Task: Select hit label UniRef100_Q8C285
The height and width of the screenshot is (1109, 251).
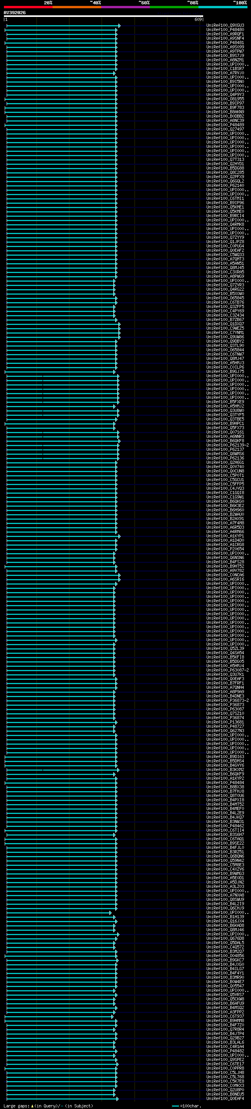Action: click(225, 173)
